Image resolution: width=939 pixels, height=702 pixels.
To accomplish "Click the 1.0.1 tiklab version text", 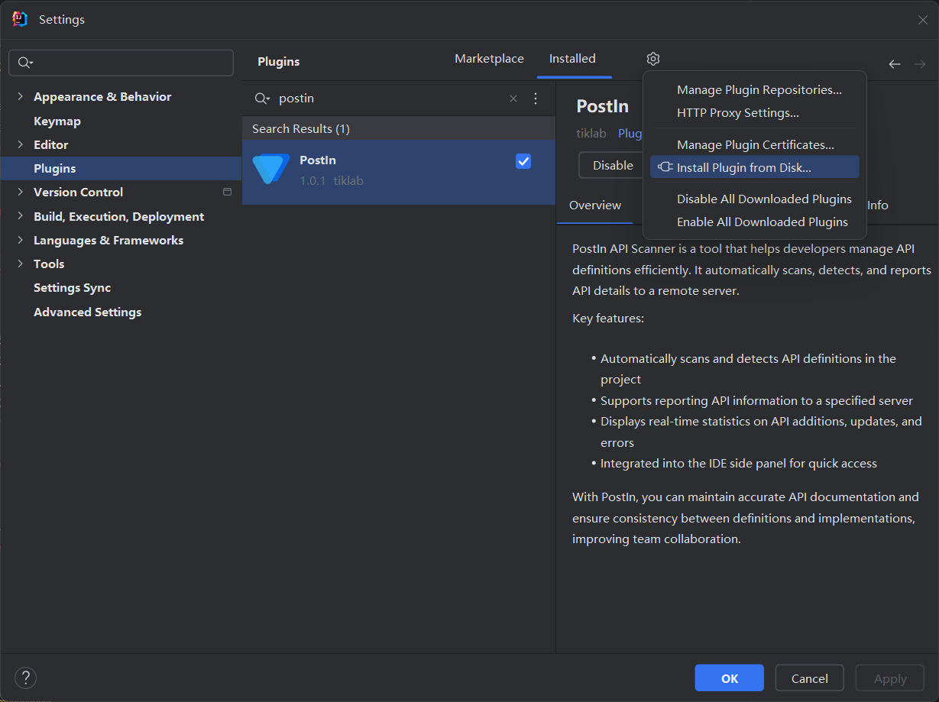I will click(332, 181).
